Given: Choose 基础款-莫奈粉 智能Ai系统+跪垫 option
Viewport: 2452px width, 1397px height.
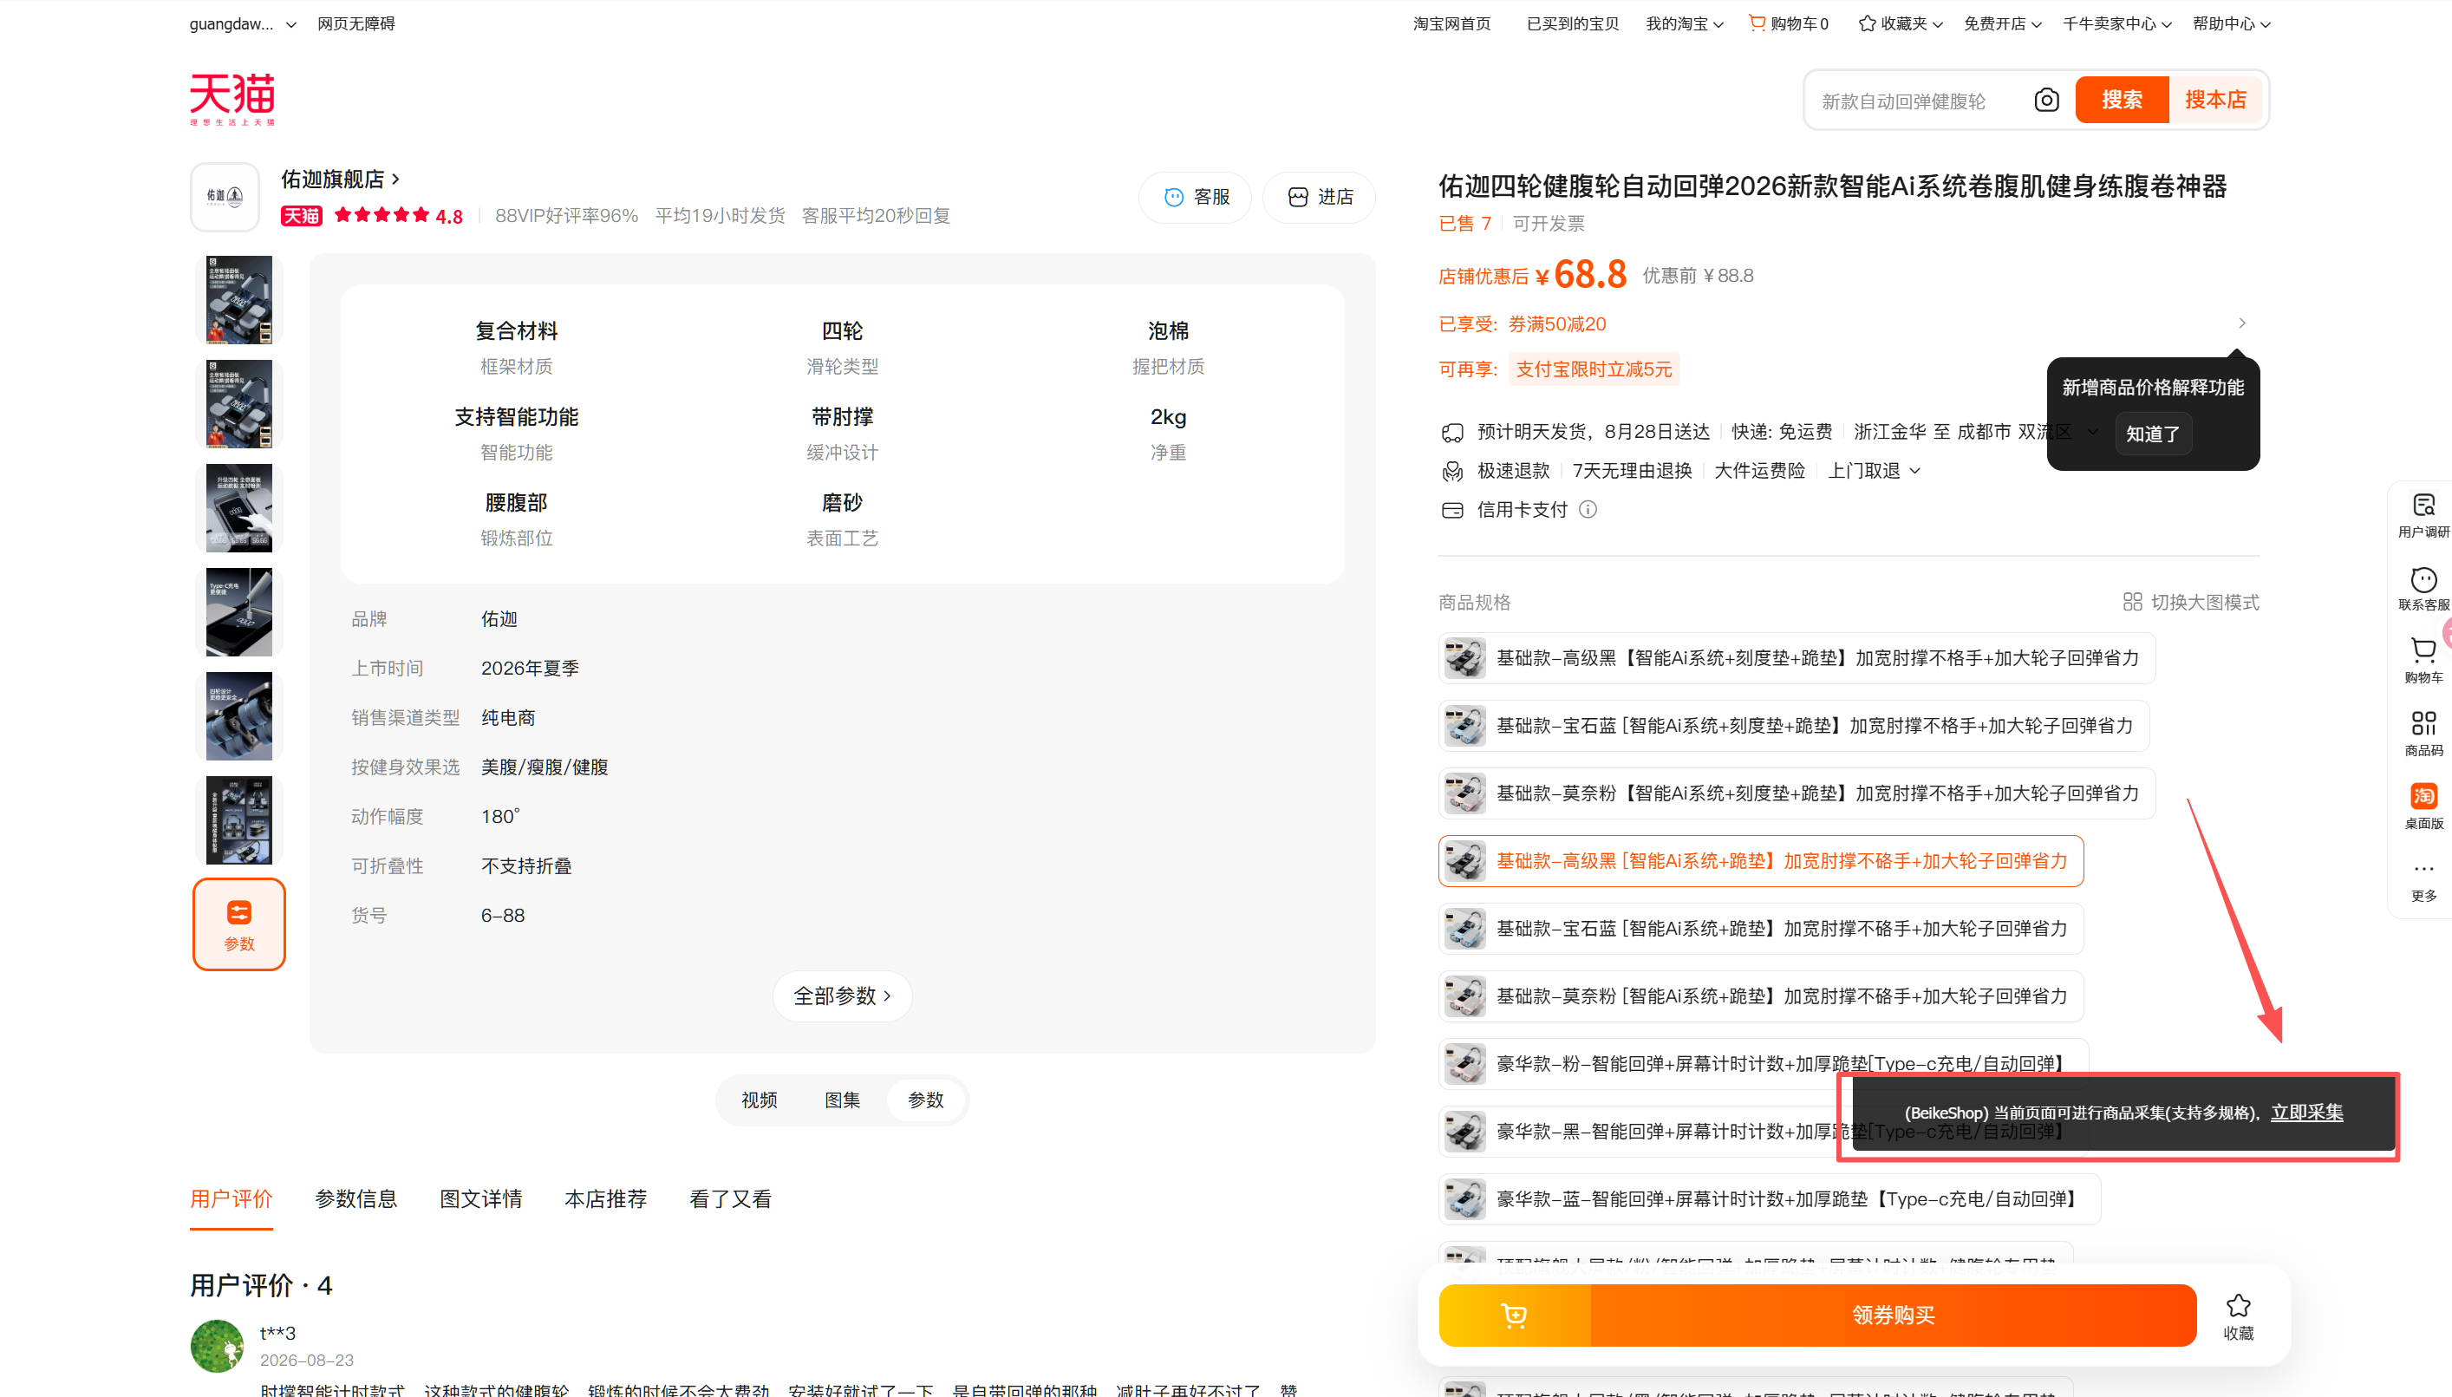Looking at the screenshot, I should (1761, 996).
